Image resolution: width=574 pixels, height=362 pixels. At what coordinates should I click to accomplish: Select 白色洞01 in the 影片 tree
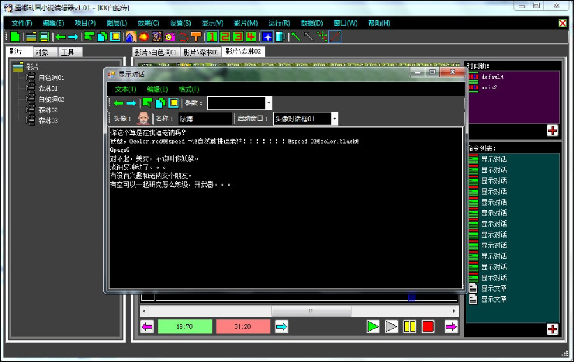(x=51, y=78)
